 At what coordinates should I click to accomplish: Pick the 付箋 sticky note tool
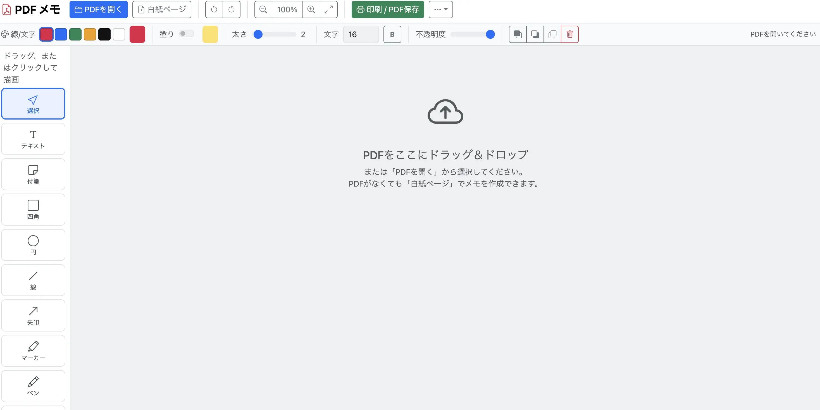(x=33, y=175)
